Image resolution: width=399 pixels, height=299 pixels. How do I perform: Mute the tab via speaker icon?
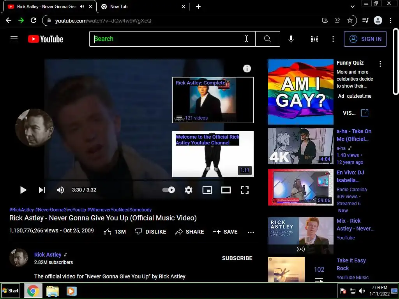(x=82, y=7)
